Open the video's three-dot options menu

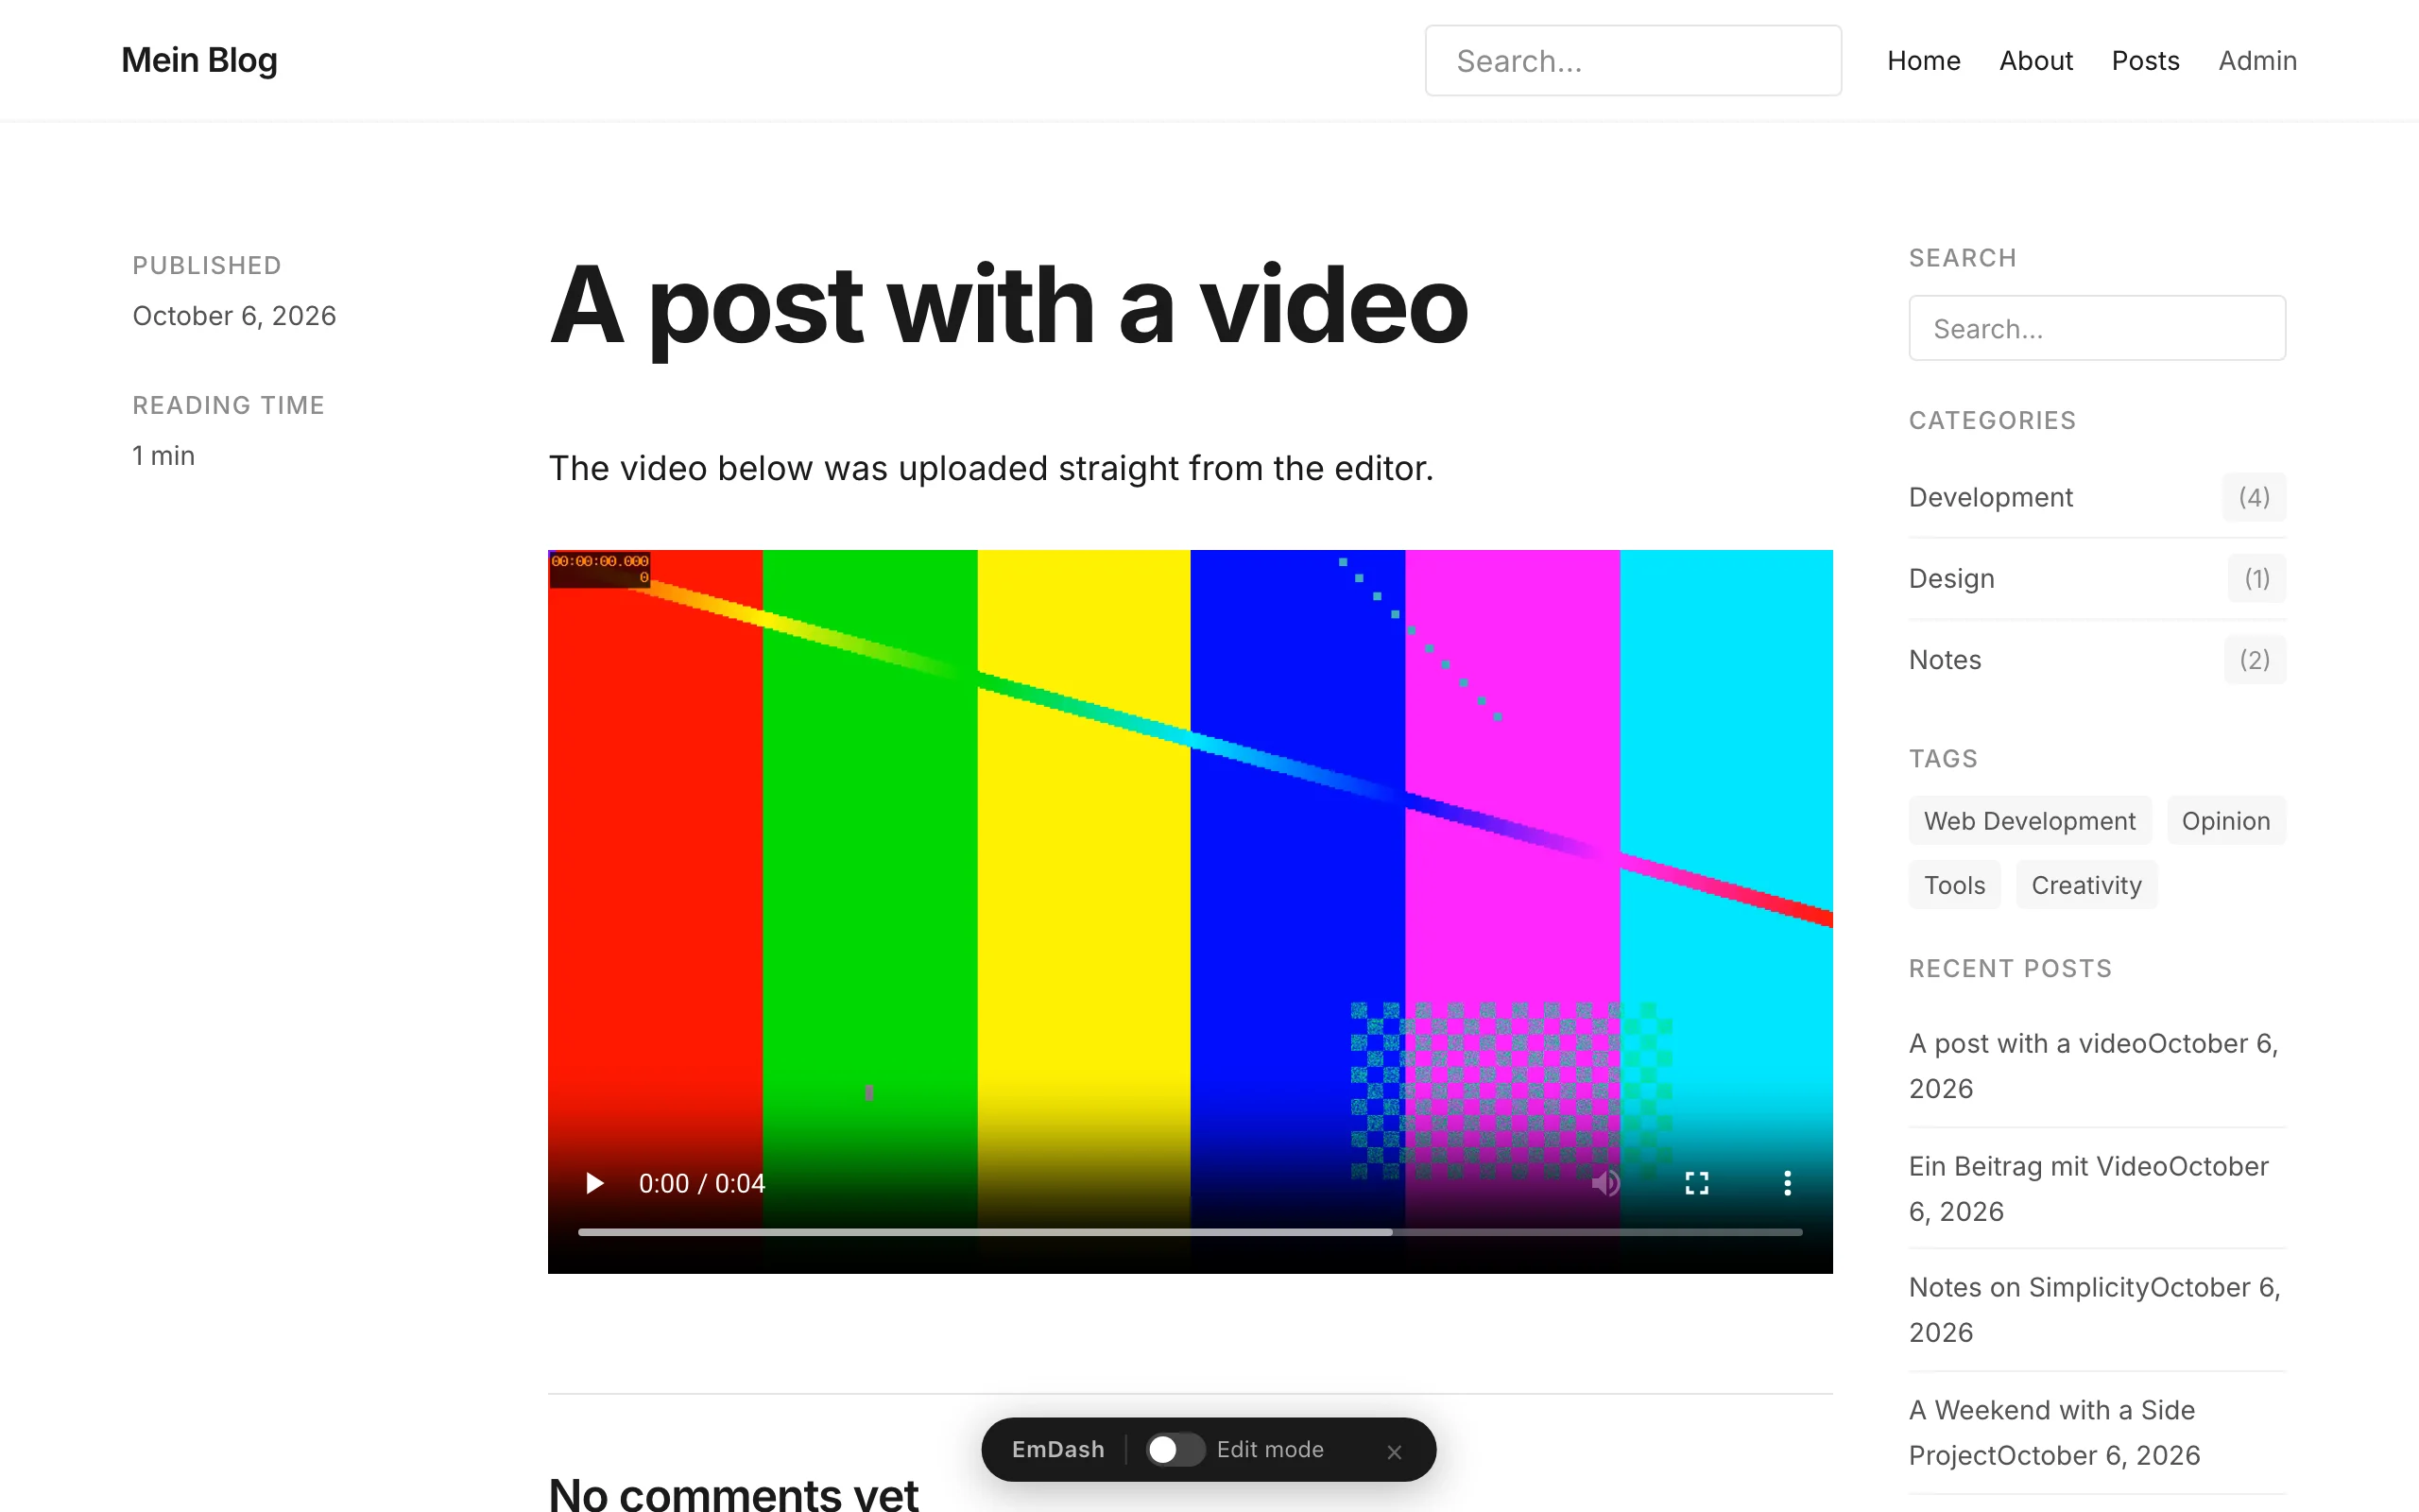tap(1787, 1183)
